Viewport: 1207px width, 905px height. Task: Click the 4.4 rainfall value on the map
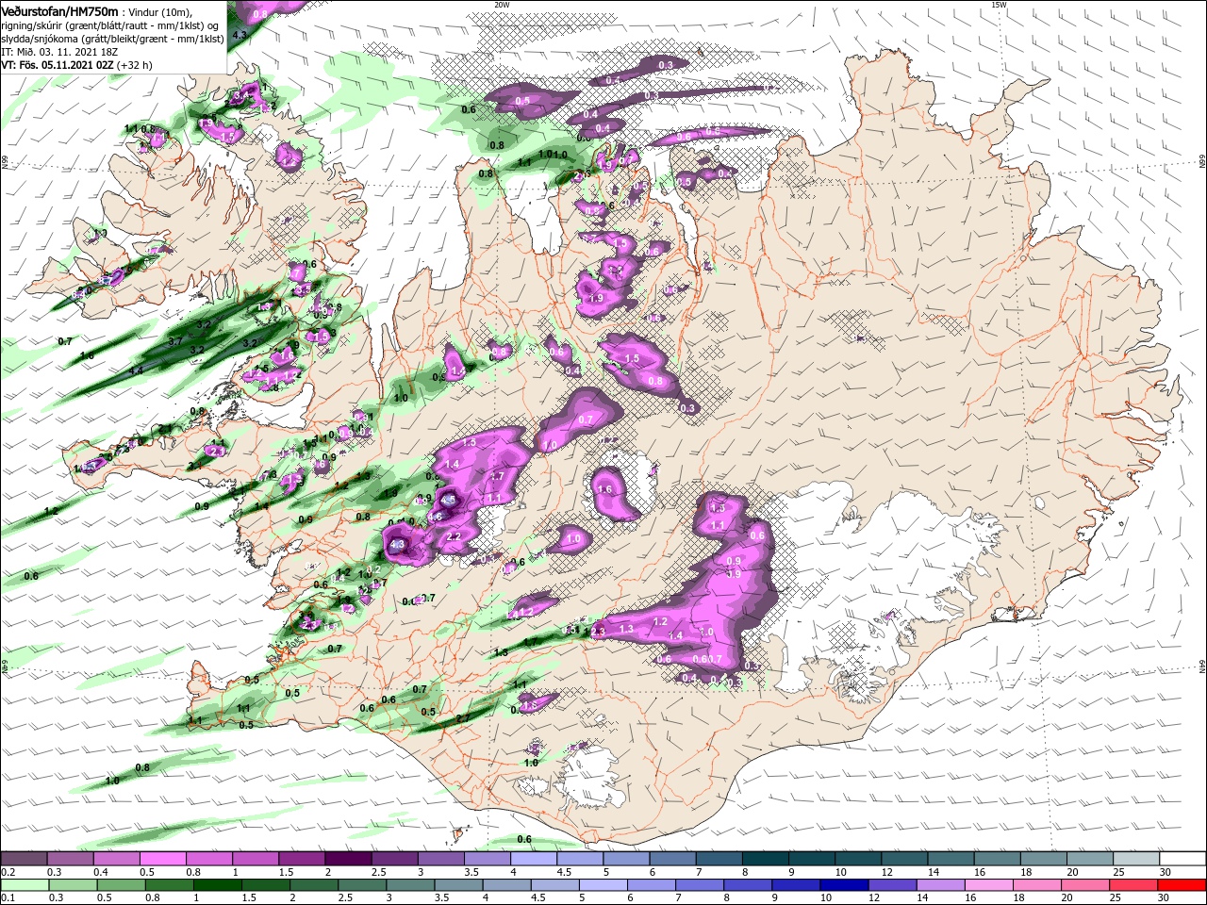click(x=136, y=371)
